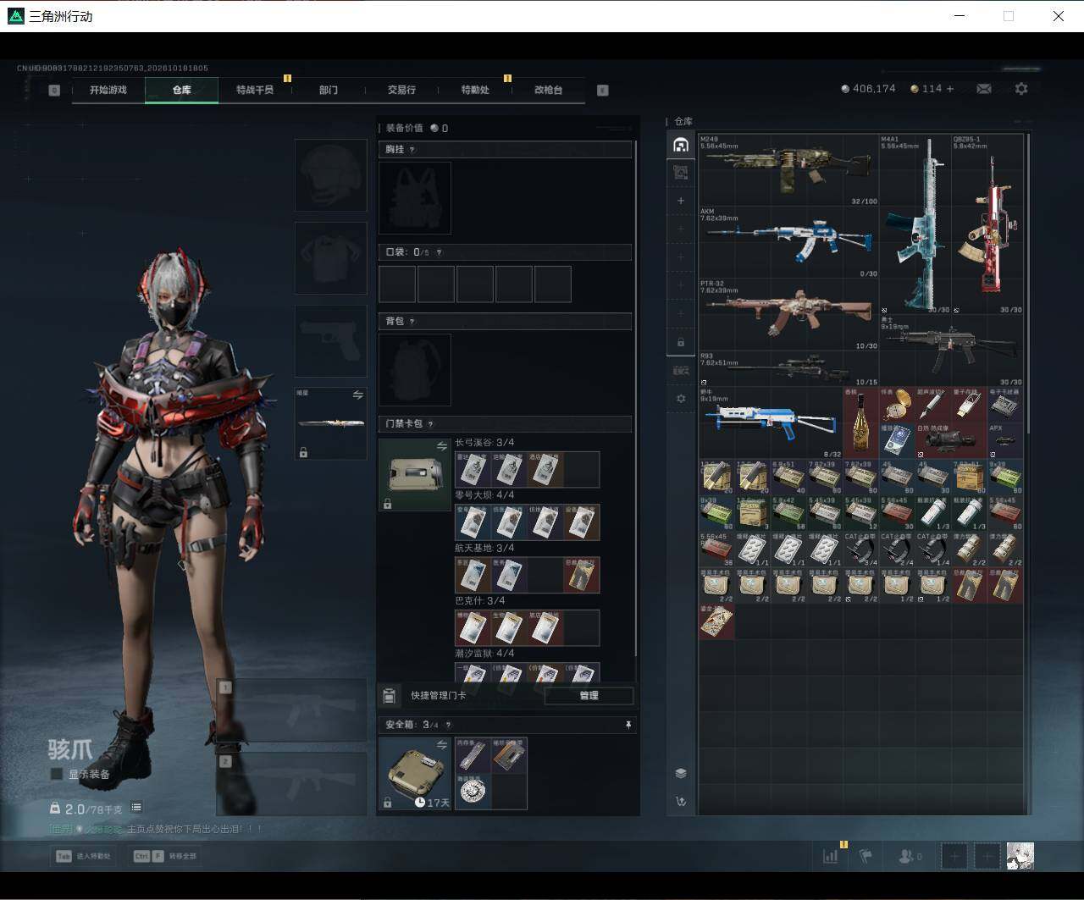Click the statistics chart icon at bottom
This screenshot has width=1084, height=900.
830,856
